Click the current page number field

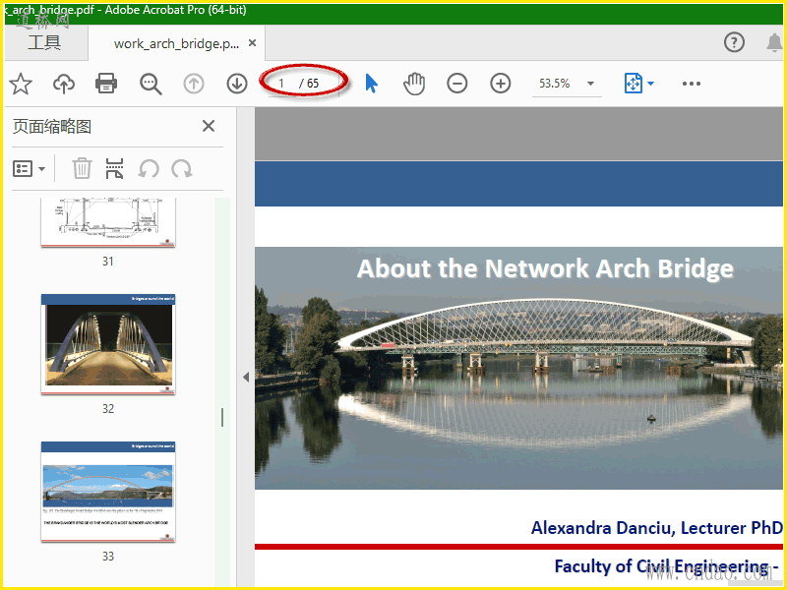pos(282,84)
